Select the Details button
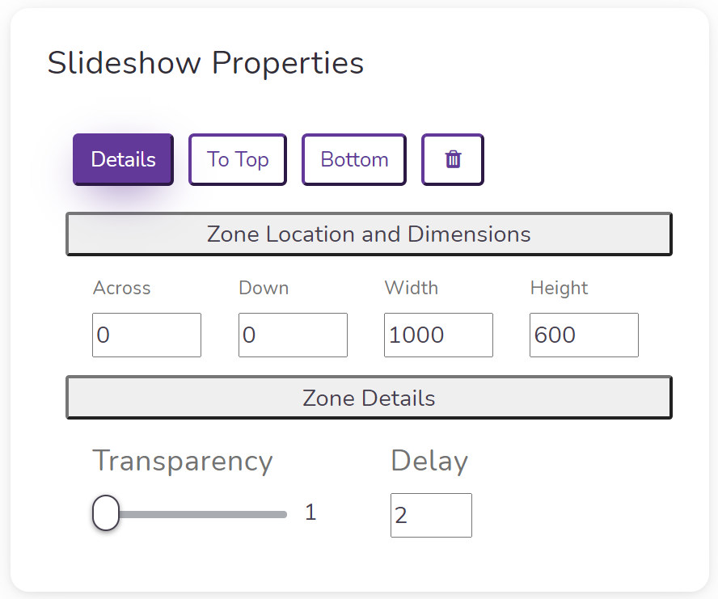Viewport: 718px width, 599px height. point(123,159)
